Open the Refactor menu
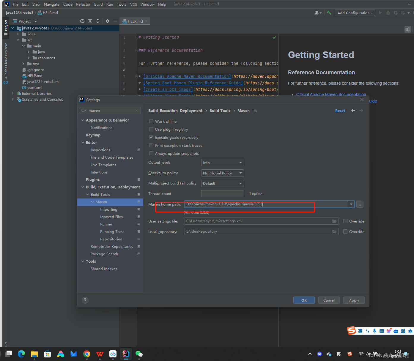 pos(83,4)
